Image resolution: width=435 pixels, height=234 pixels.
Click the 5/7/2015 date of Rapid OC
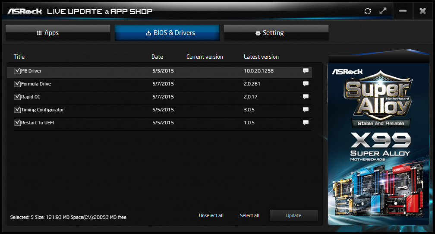(163, 97)
